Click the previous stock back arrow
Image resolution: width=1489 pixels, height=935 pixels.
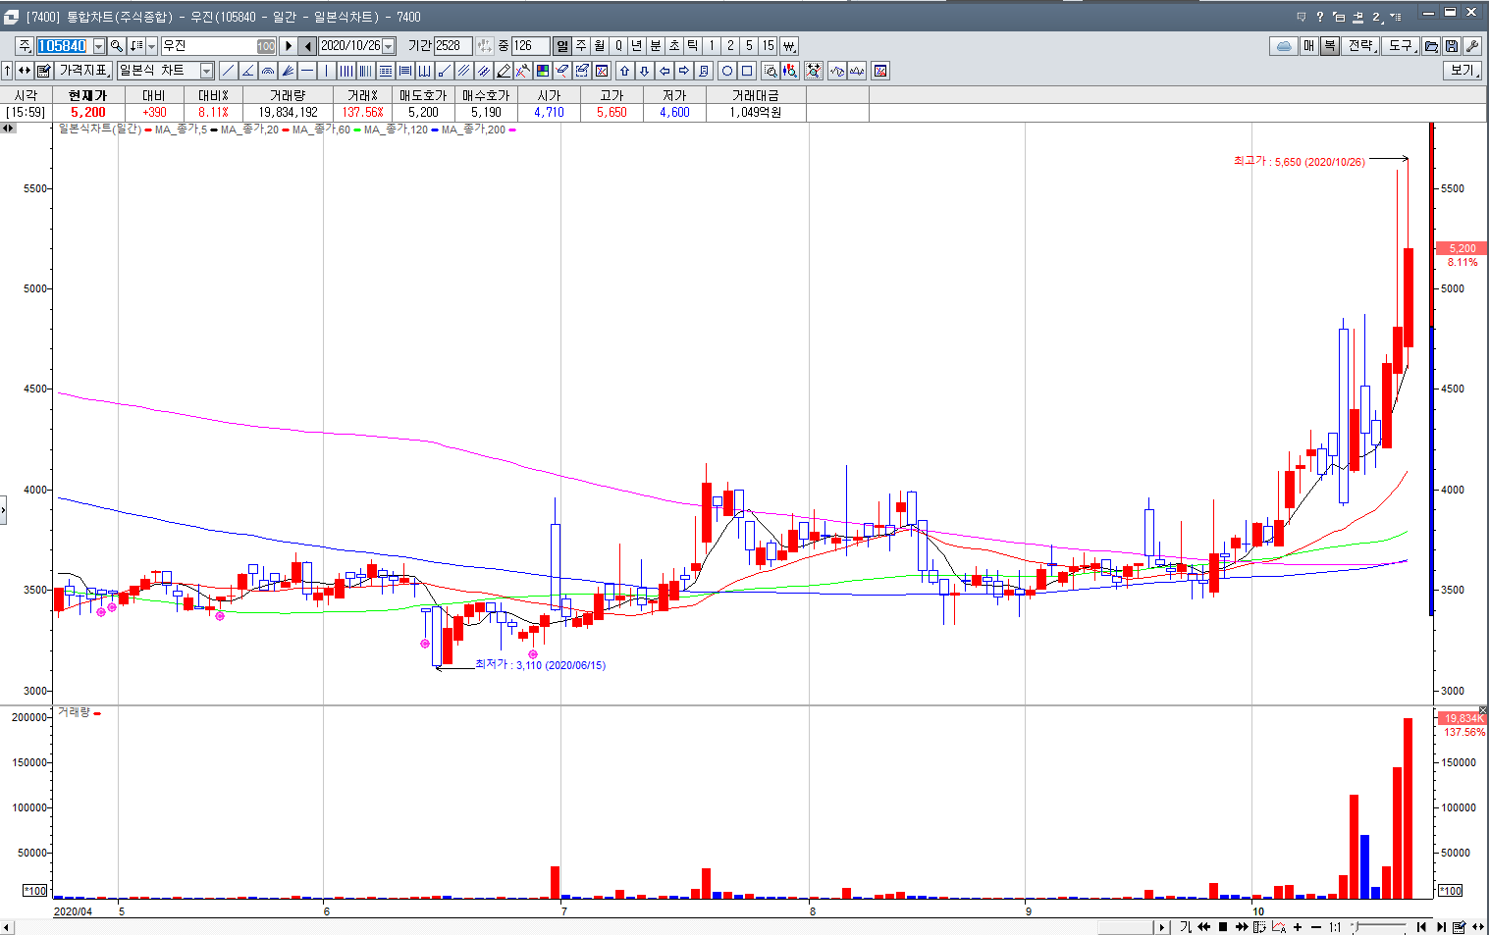[307, 46]
